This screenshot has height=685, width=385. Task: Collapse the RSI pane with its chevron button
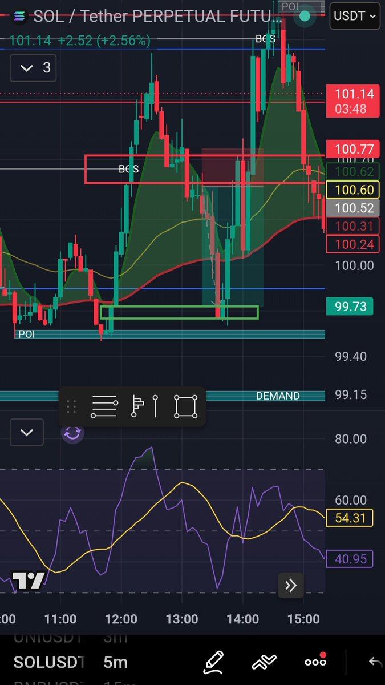(x=26, y=432)
